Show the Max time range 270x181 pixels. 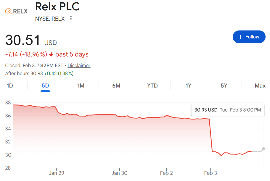[x=260, y=86]
